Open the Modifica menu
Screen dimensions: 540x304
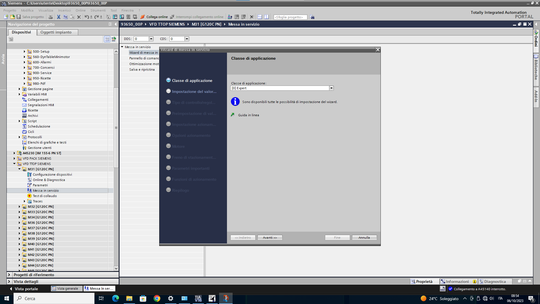(27, 10)
